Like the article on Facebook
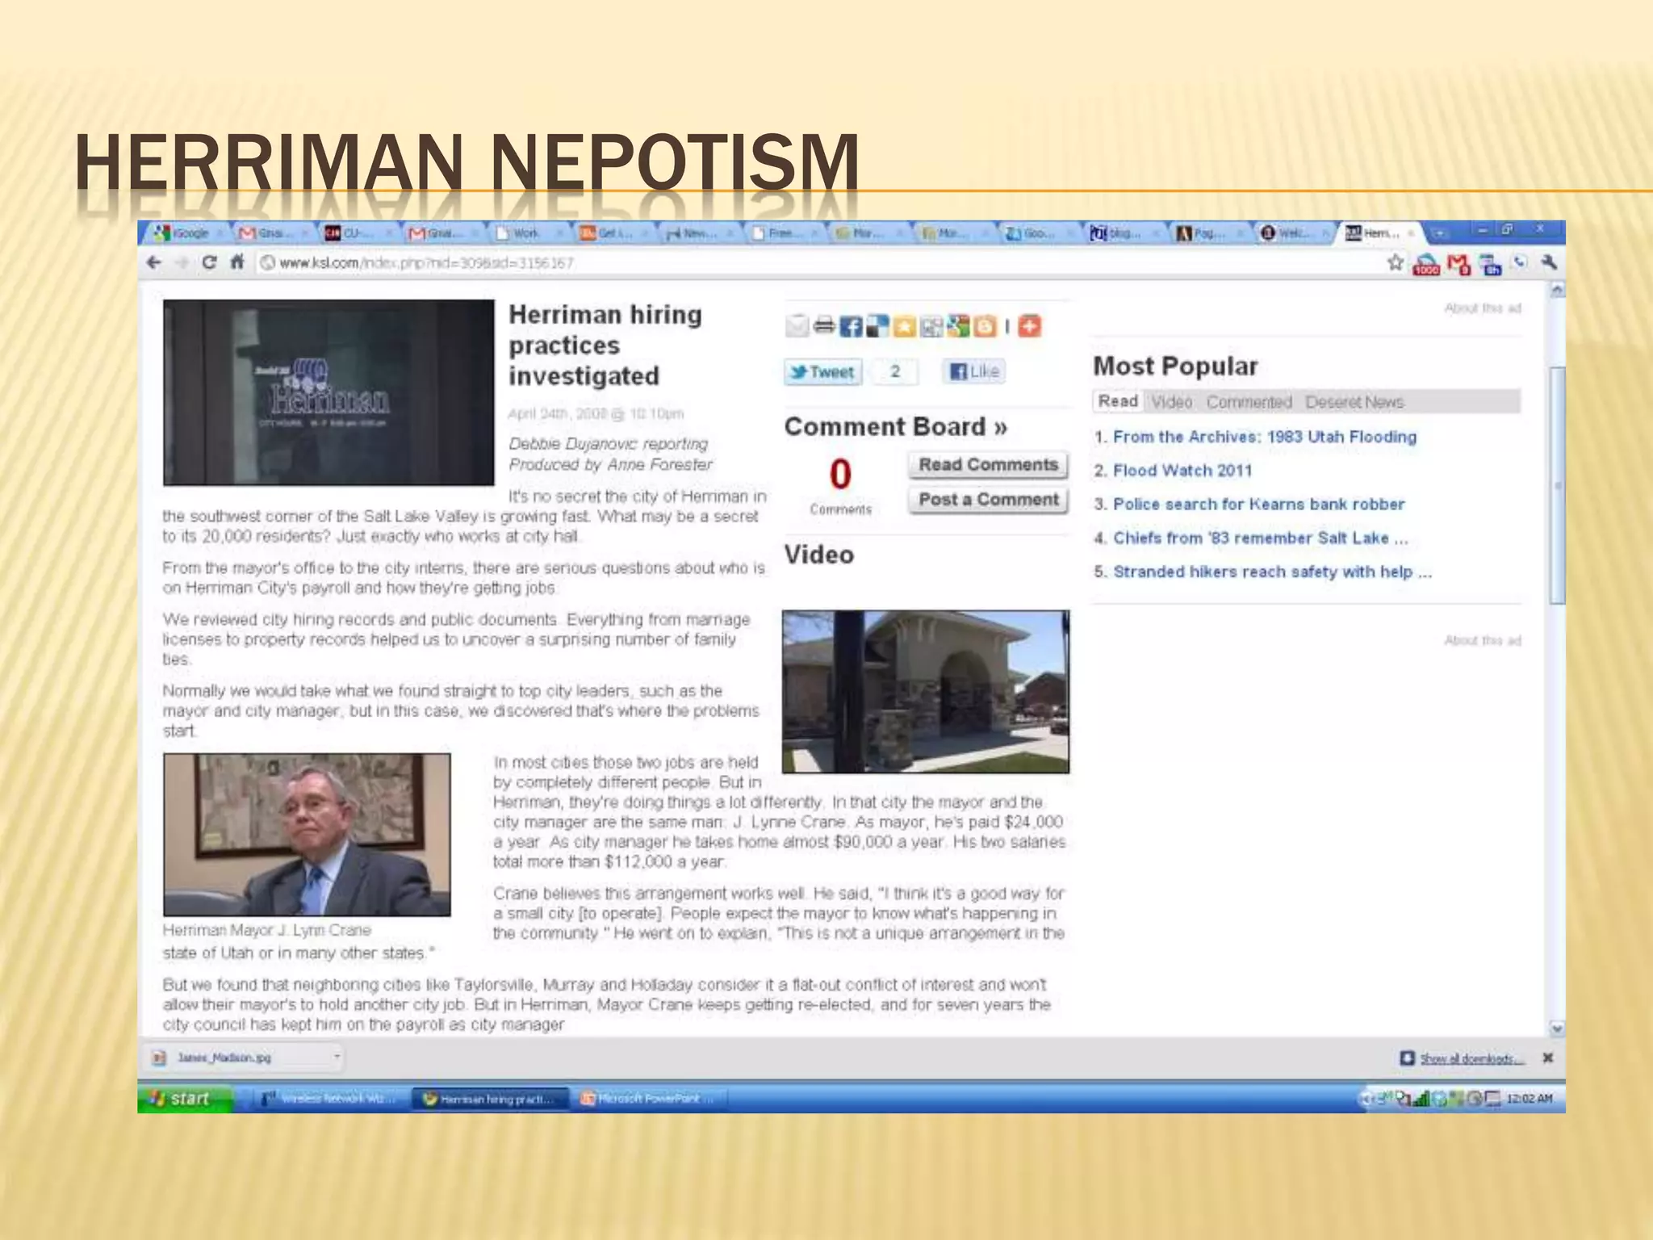The width and height of the screenshot is (1653, 1240). click(974, 371)
